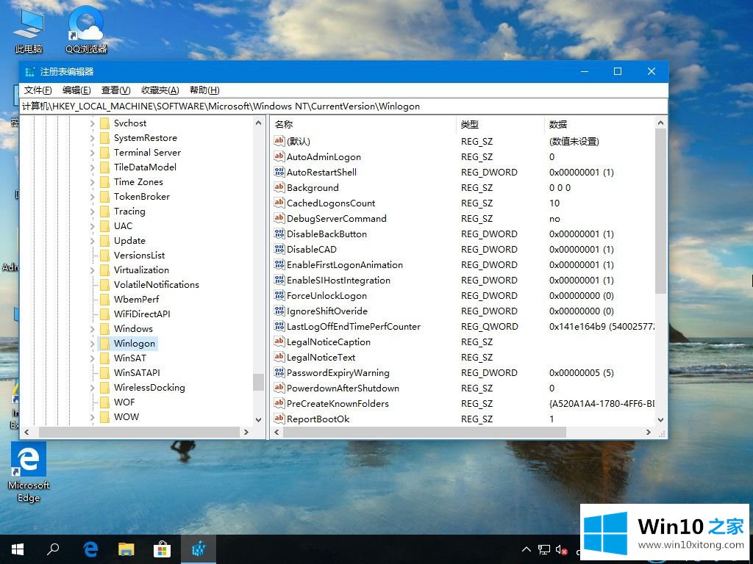
Task: Sort values by the 类型 column header
Action: 500,124
